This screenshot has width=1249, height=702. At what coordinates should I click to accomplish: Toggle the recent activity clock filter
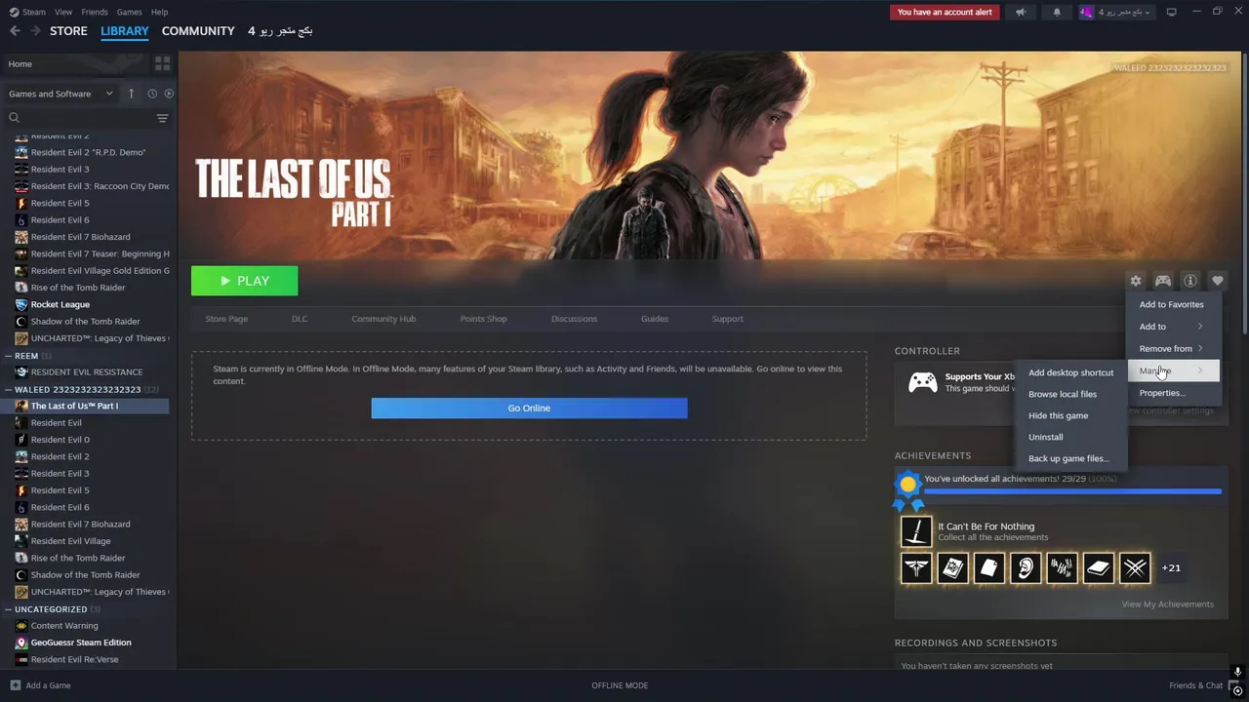click(x=152, y=94)
